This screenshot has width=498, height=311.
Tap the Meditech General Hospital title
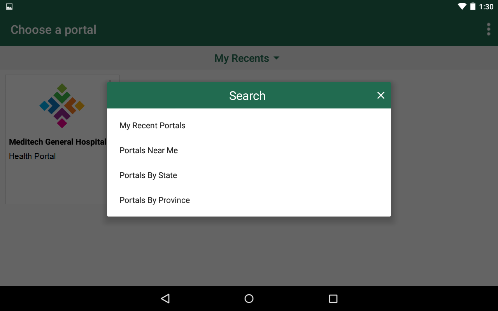click(x=58, y=142)
